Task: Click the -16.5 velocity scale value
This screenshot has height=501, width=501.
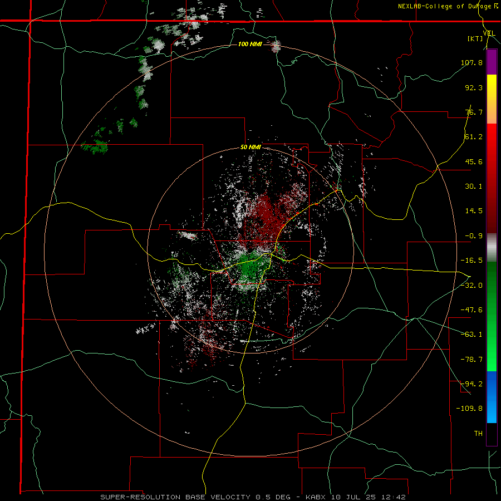Action: coord(471,261)
